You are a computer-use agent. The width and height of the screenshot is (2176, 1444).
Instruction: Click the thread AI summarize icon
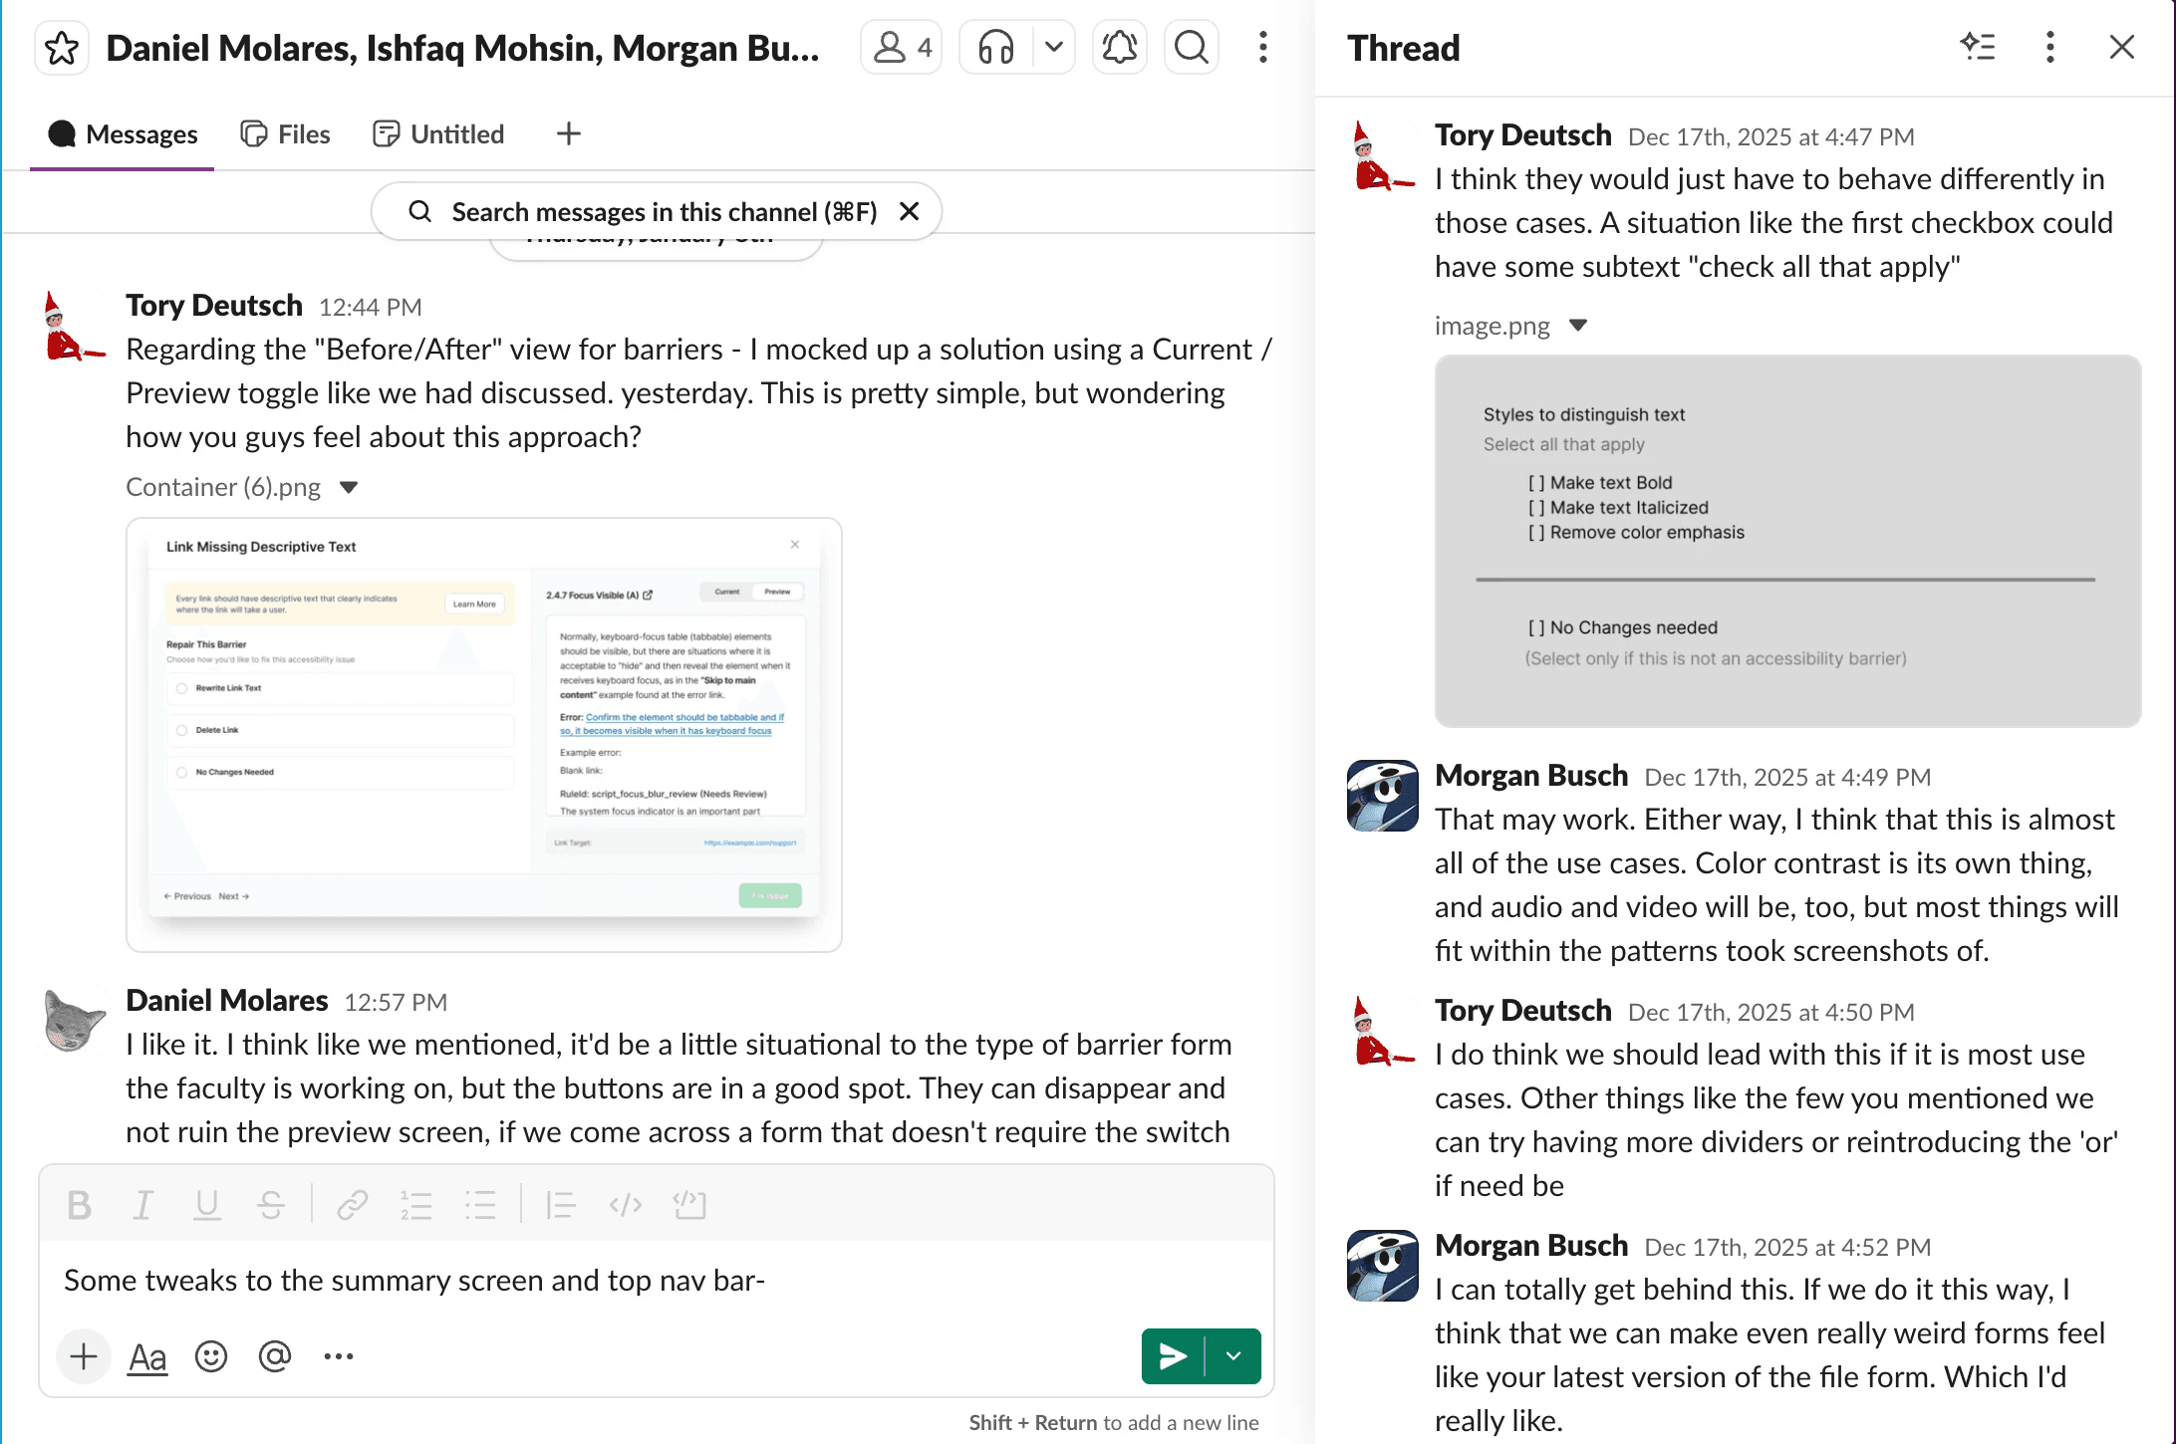pos(1978,47)
